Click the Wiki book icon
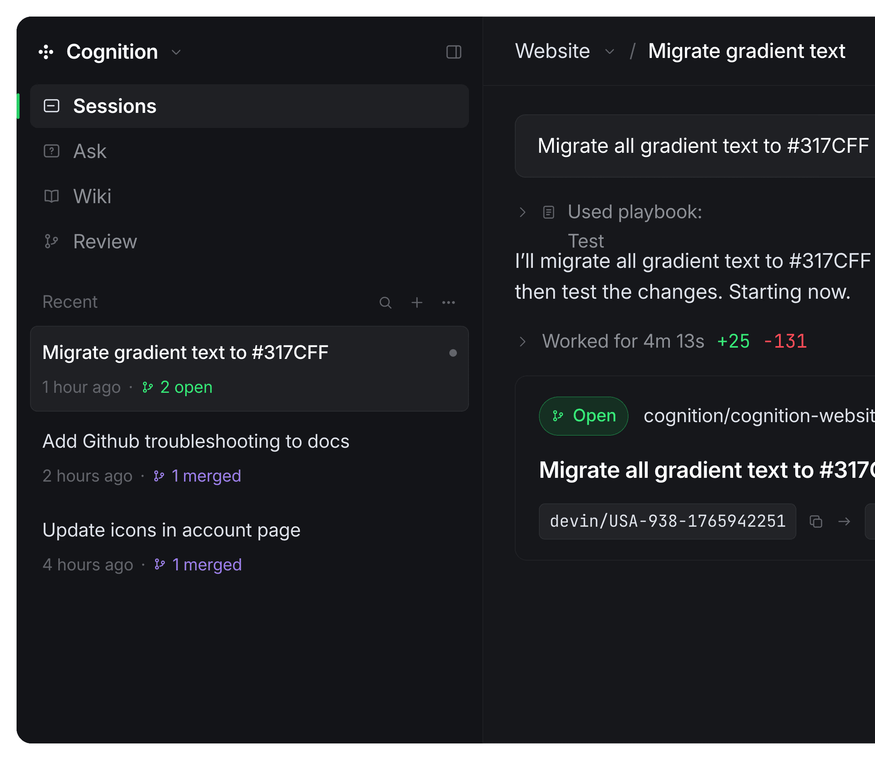This screenshot has width=875, height=760. tap(52, 196)
